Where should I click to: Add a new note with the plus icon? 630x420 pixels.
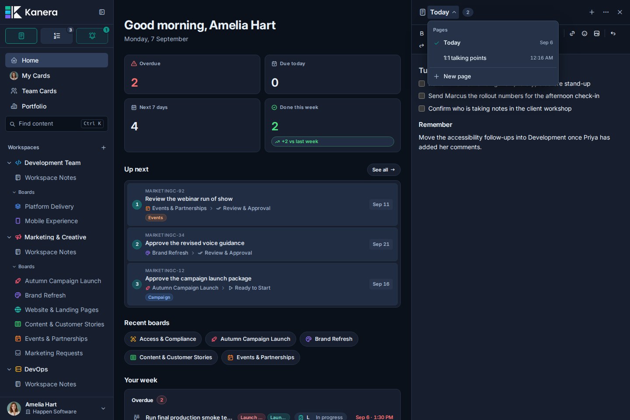(x=592, y=12)
